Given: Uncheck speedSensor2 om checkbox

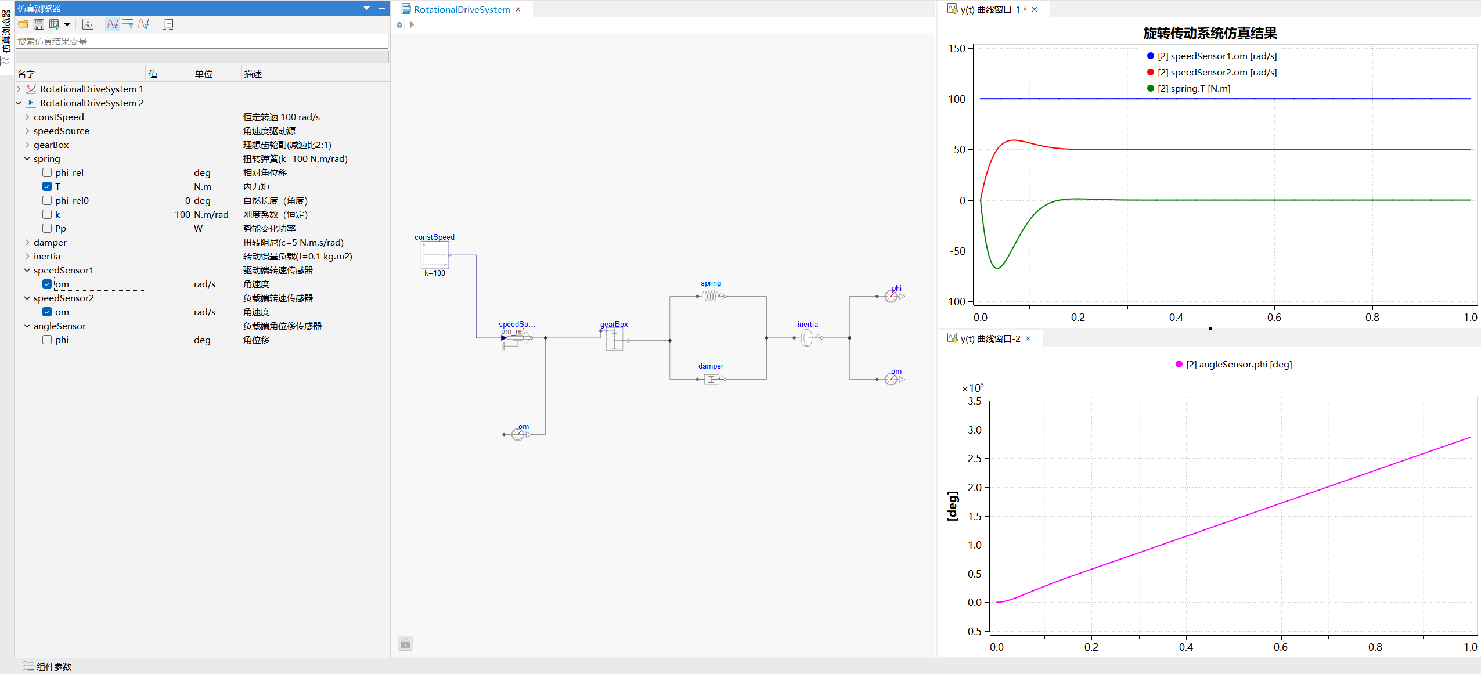Looking at the screenshot, I should [x=47, y=312].
